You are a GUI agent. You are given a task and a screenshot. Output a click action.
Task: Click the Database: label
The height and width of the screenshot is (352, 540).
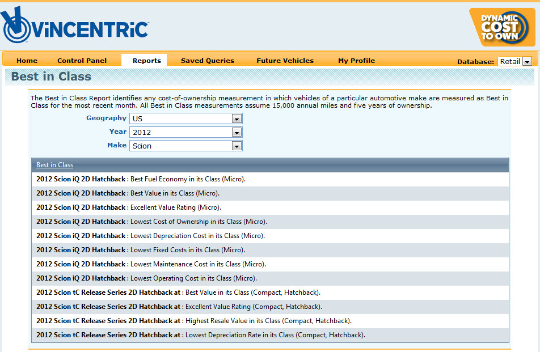pos(475,62)
